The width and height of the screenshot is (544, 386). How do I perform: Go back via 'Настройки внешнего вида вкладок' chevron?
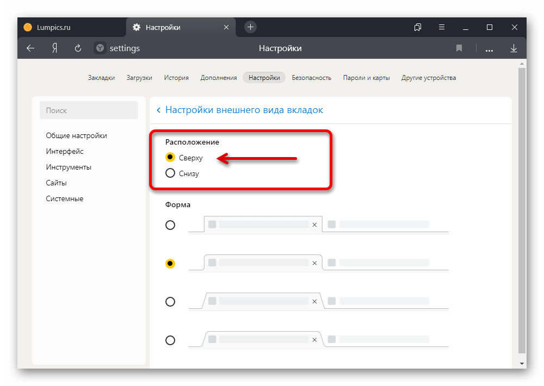158,110
